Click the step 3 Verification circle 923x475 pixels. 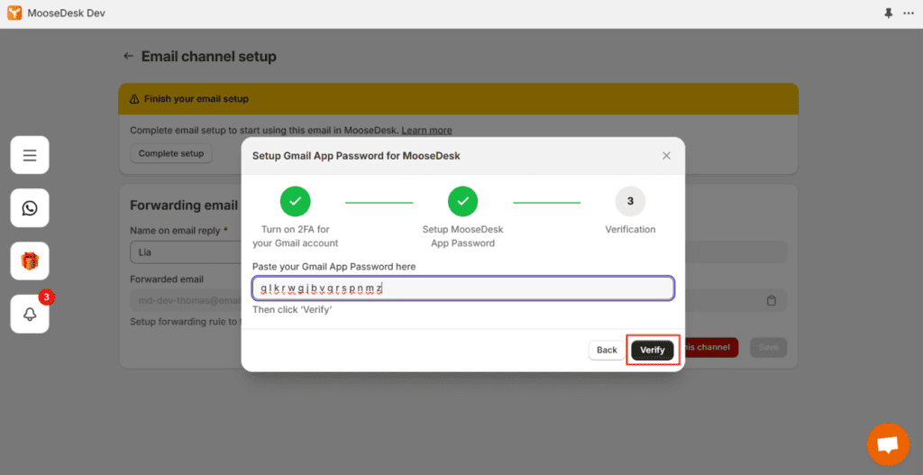click(630, 201)
